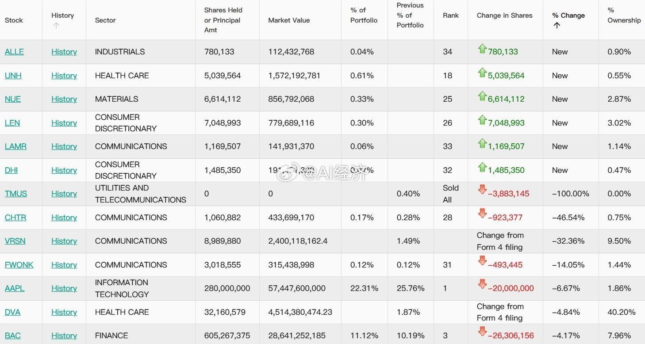View History for TMUS row

pos(64,194)
